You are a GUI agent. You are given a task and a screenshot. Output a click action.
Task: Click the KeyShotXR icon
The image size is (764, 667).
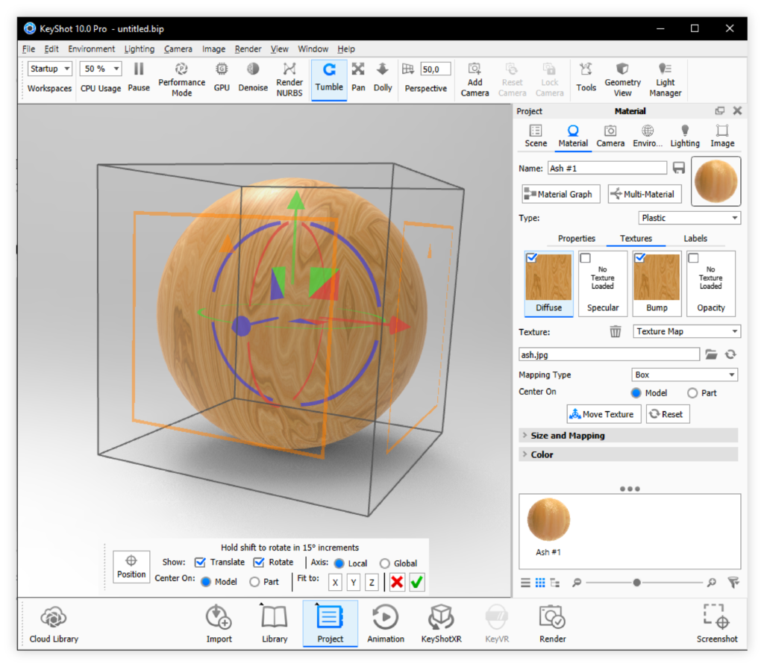pyautogui.click(x=441, y=624)
